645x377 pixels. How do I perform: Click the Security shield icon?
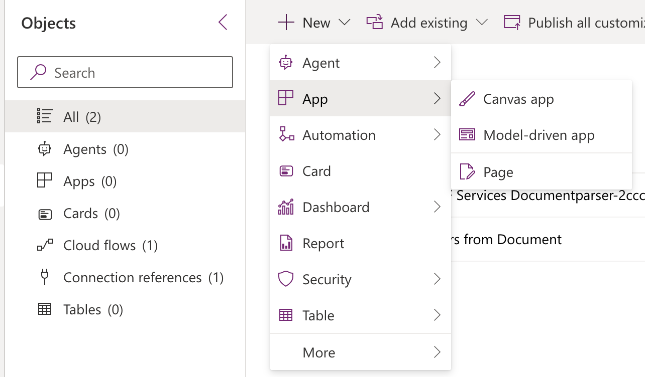tap(286, 279)
